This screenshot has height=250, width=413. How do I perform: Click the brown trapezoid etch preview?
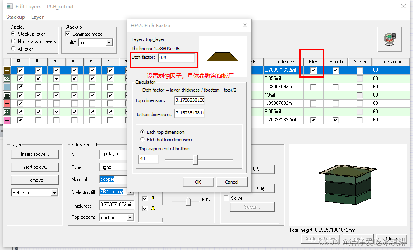coord(222,56)
